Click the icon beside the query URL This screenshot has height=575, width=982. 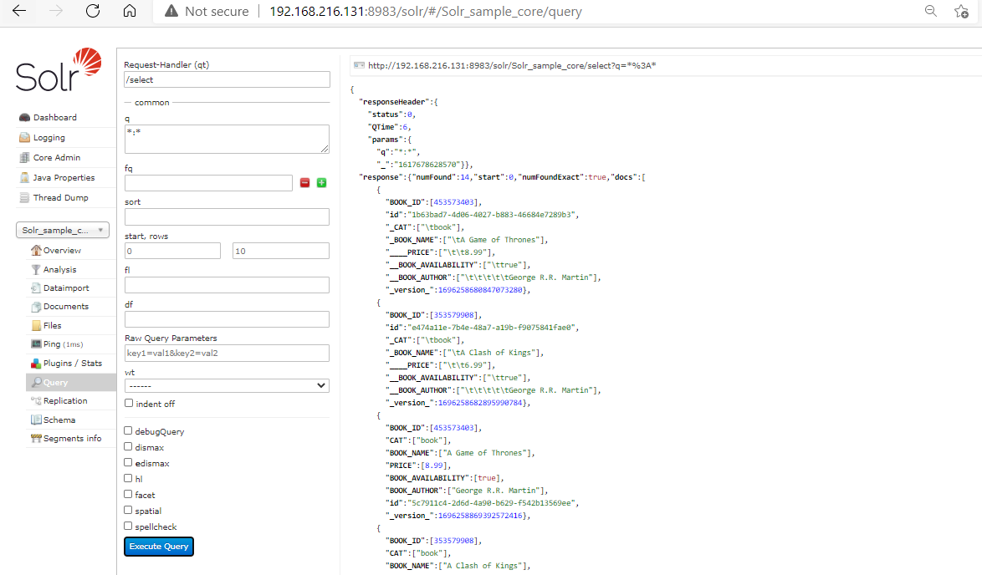tap(359, 65)
